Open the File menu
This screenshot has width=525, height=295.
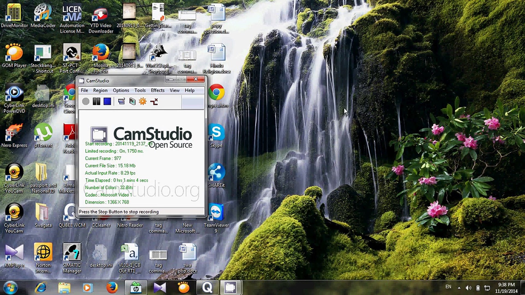[x=84, y=90]
